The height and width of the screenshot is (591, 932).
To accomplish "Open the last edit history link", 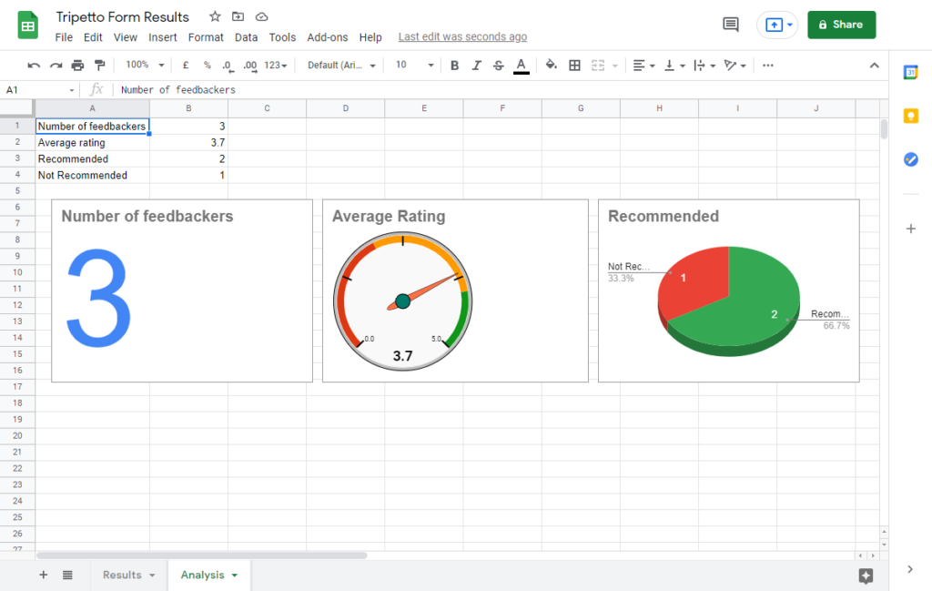I will coord(462,37).
